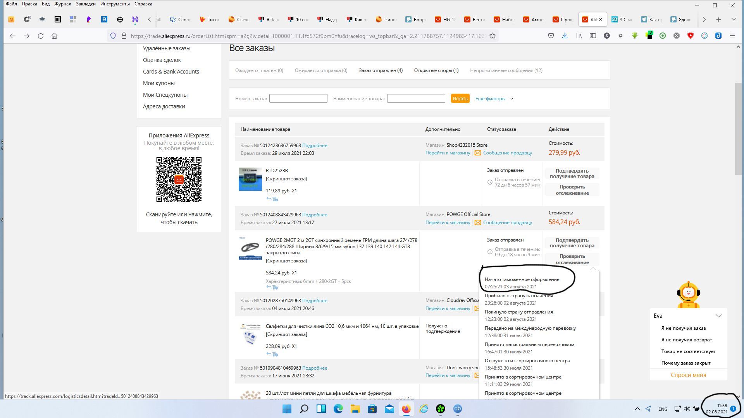Click the Windows Start button
Viewport: 744px width, 418px height.
(287, 409)
